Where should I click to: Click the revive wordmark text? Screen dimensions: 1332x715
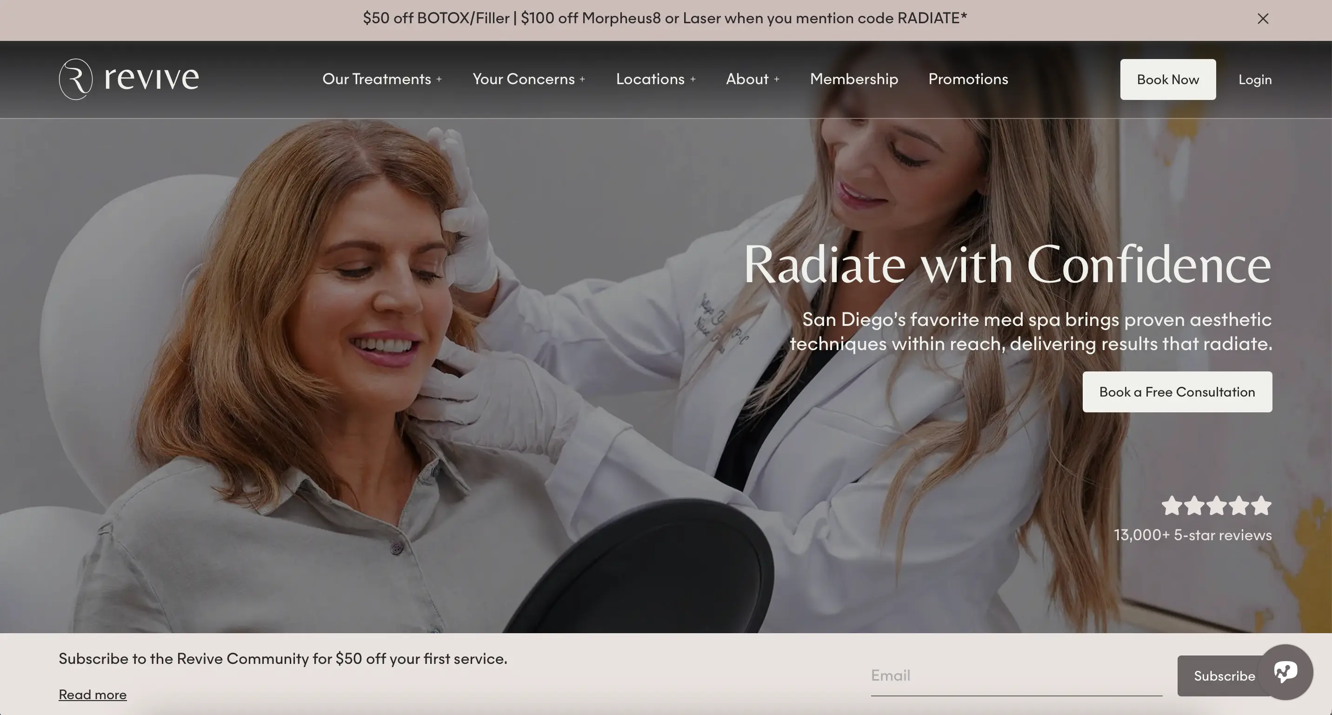click(x=152, y=79)
